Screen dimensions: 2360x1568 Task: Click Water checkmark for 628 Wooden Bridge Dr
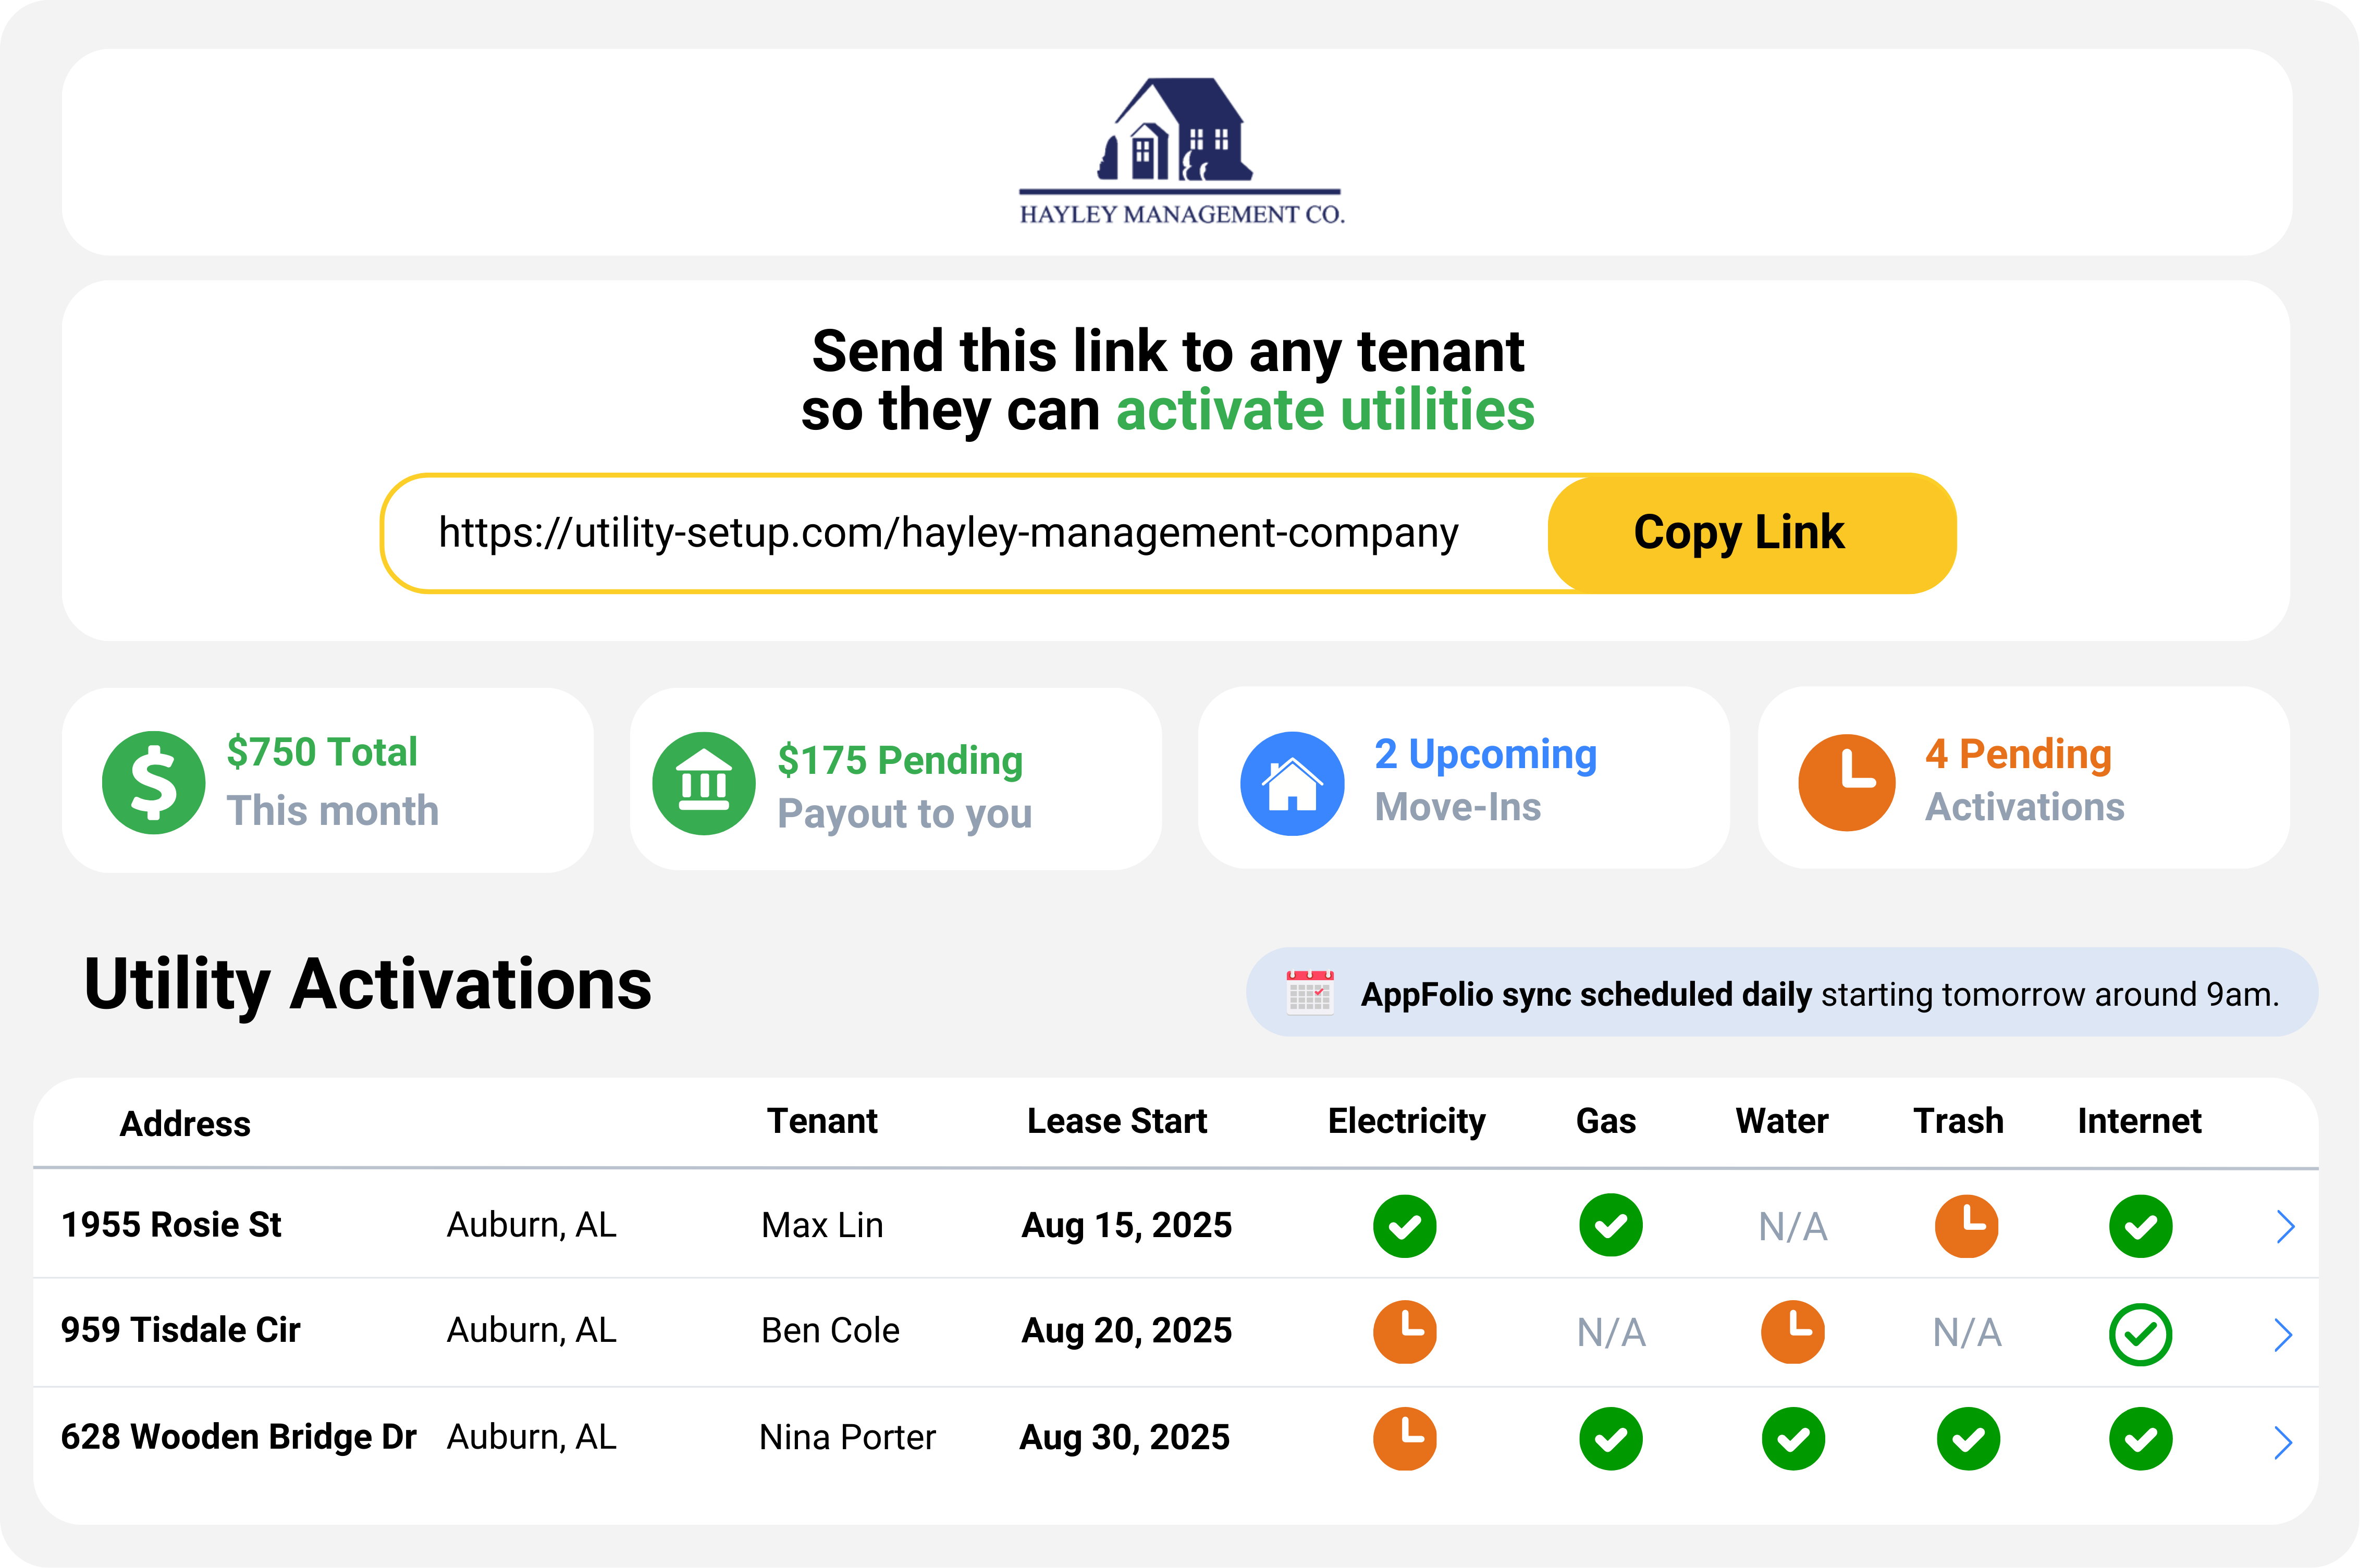click(x=1793, y=1439)
